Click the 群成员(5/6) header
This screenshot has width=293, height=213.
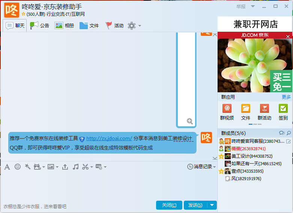click(x=233, y=133)
